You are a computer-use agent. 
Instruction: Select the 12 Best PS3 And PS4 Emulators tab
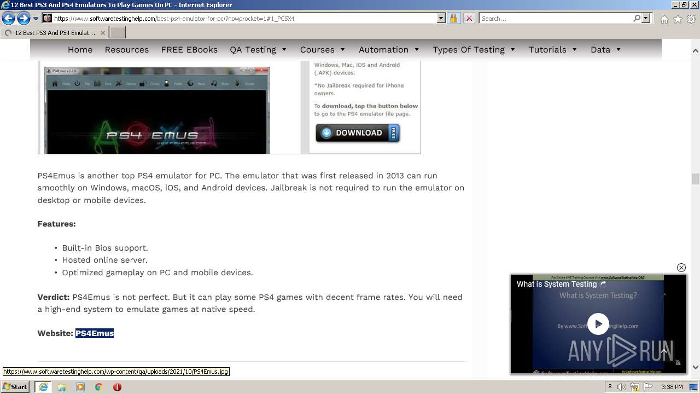tap(54, 33)
